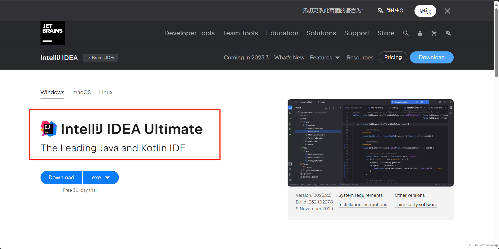The image size is (499, 249).
Task: Open Other versions link
Action: (410, 195)
